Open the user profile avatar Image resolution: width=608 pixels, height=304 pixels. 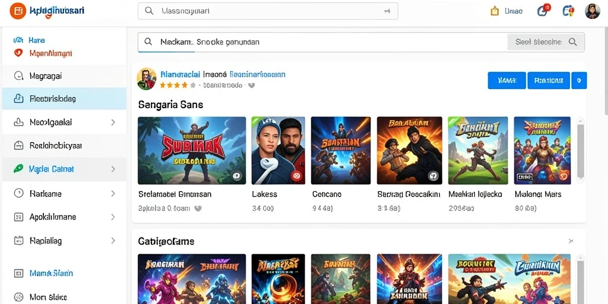(x=592, y=11)
